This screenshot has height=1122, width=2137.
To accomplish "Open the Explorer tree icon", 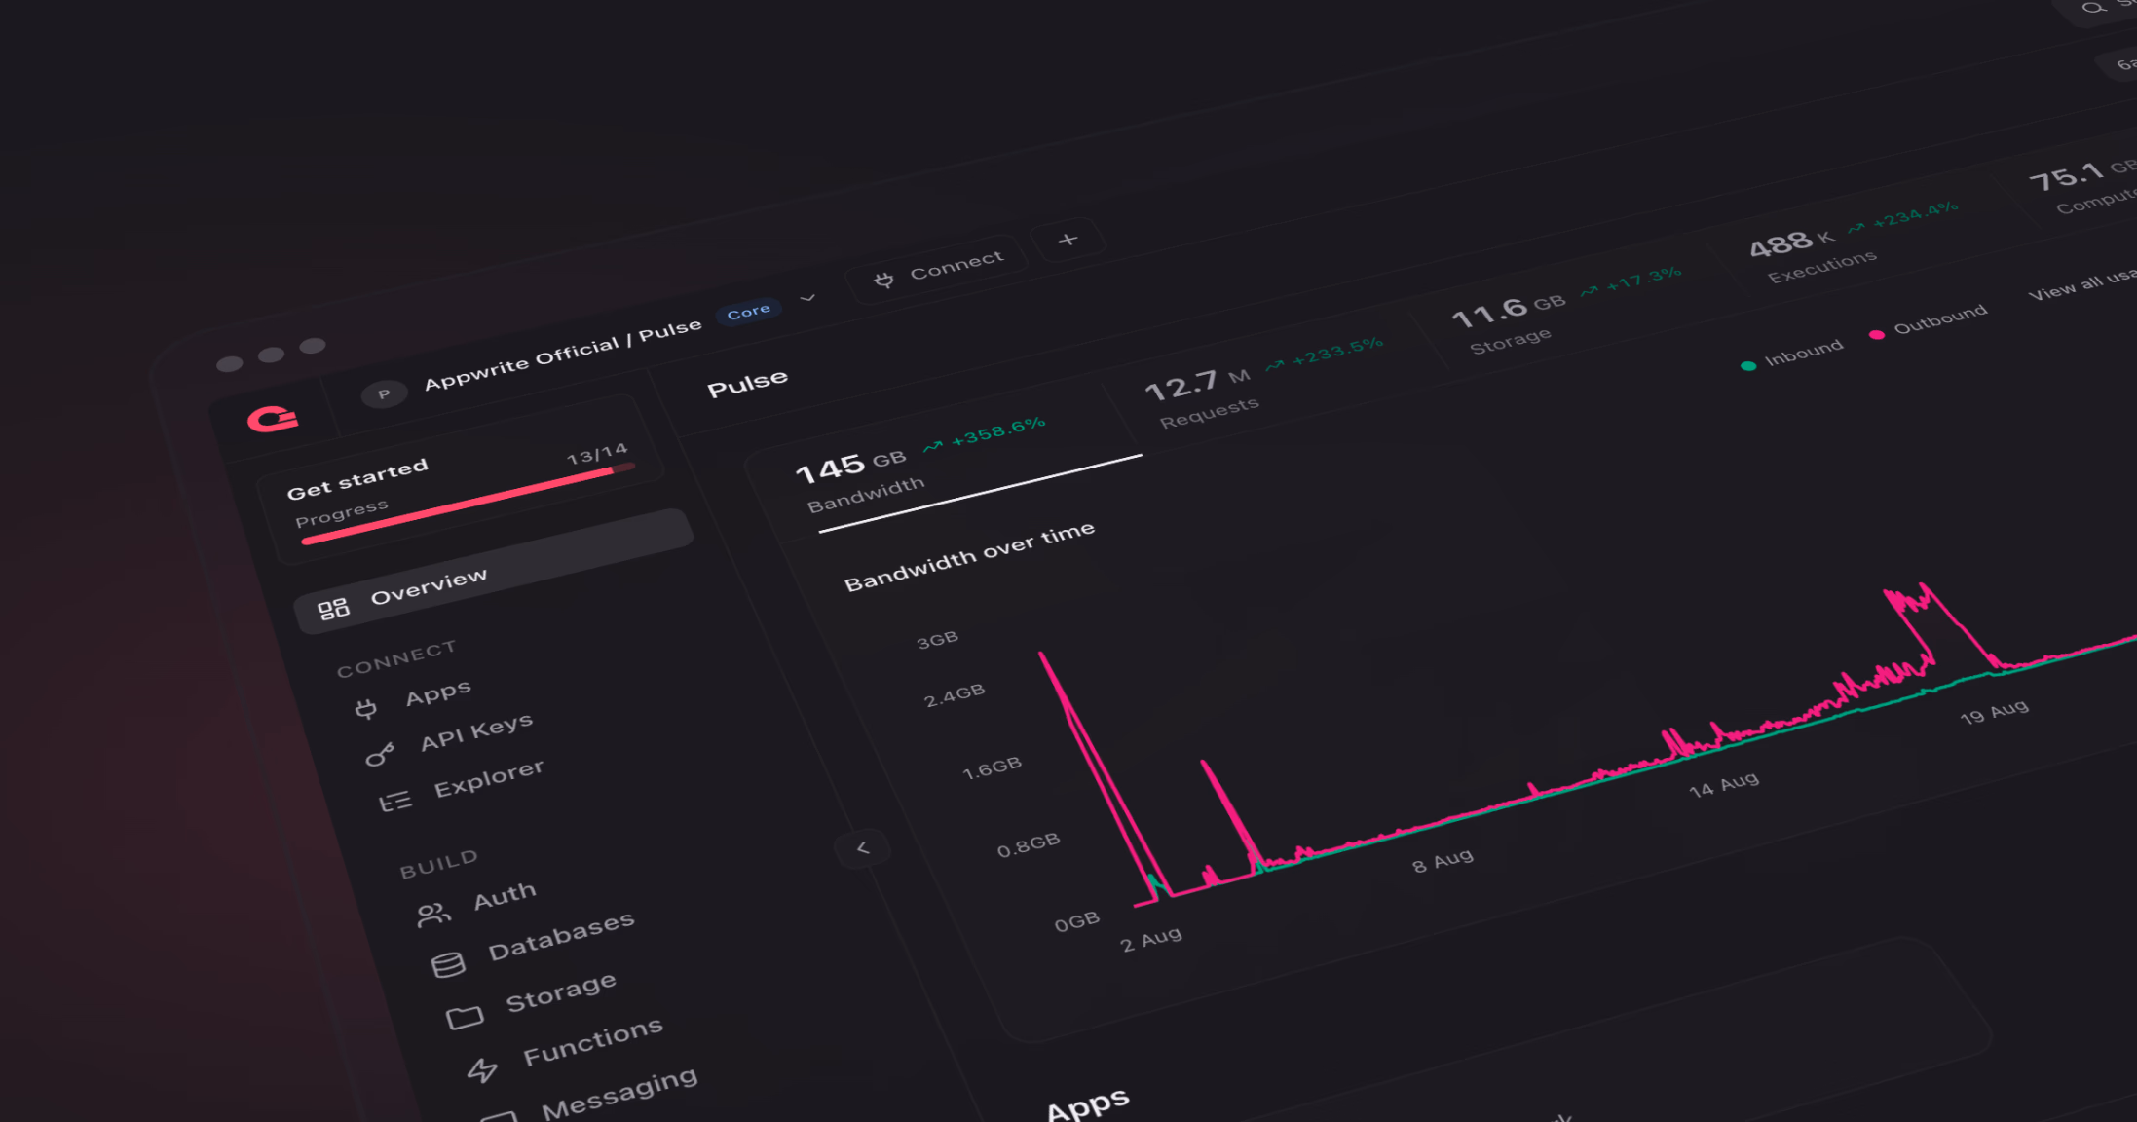I will tap(395, 802).
